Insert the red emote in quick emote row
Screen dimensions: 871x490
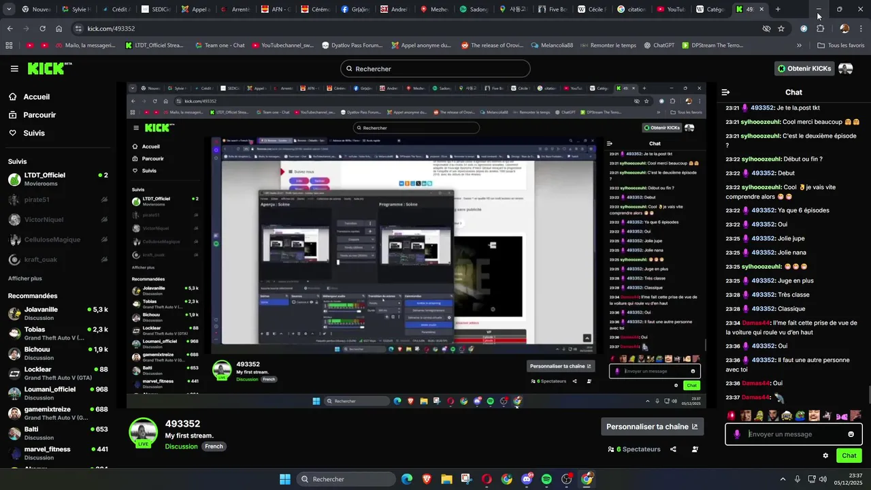click(732, 415)
